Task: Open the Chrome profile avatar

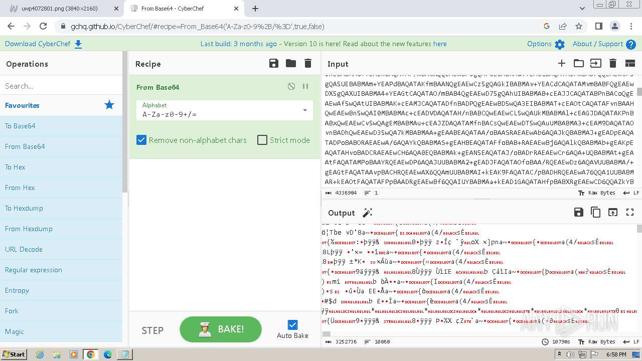Action: coord(615,27)
